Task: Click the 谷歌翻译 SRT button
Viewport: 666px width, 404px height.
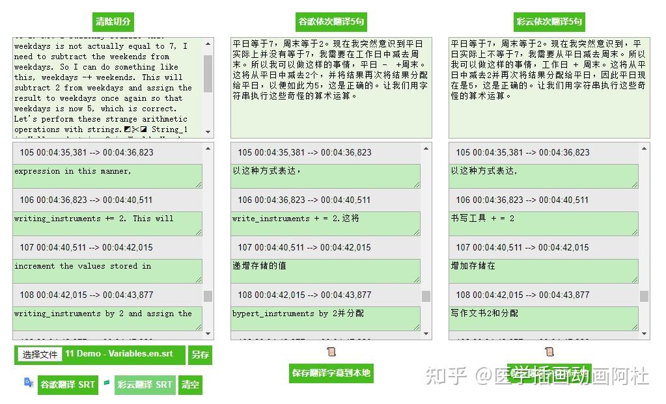Action: 67,385
